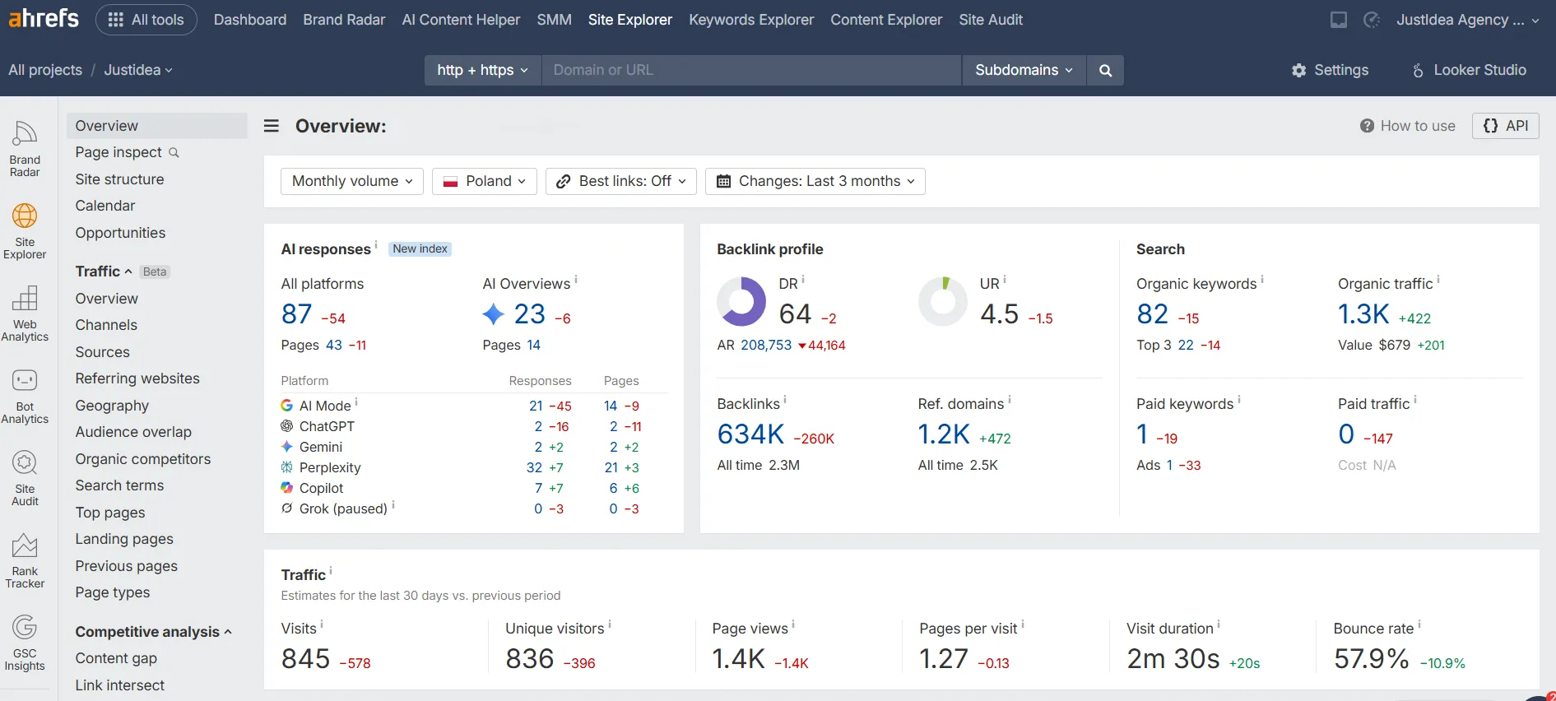The width and height of the screenshot is (1556, 701).
Task: Open the Best links: Off dropdown
Action: coord(621,181)
